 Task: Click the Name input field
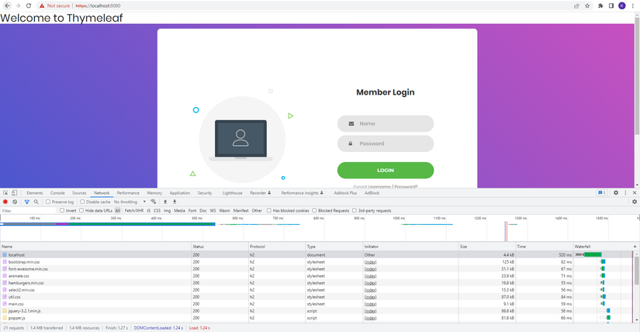point(386,123)
